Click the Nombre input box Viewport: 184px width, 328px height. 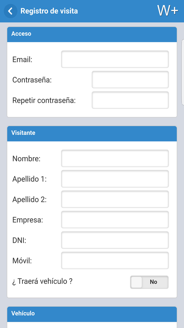click(x=115, y=158)
